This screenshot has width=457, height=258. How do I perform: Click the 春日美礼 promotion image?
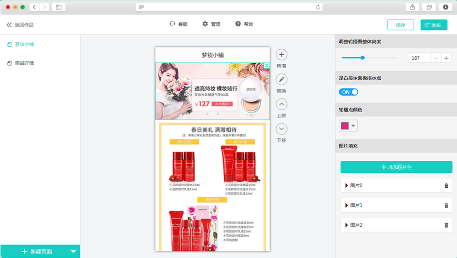[x=213, y=187]
